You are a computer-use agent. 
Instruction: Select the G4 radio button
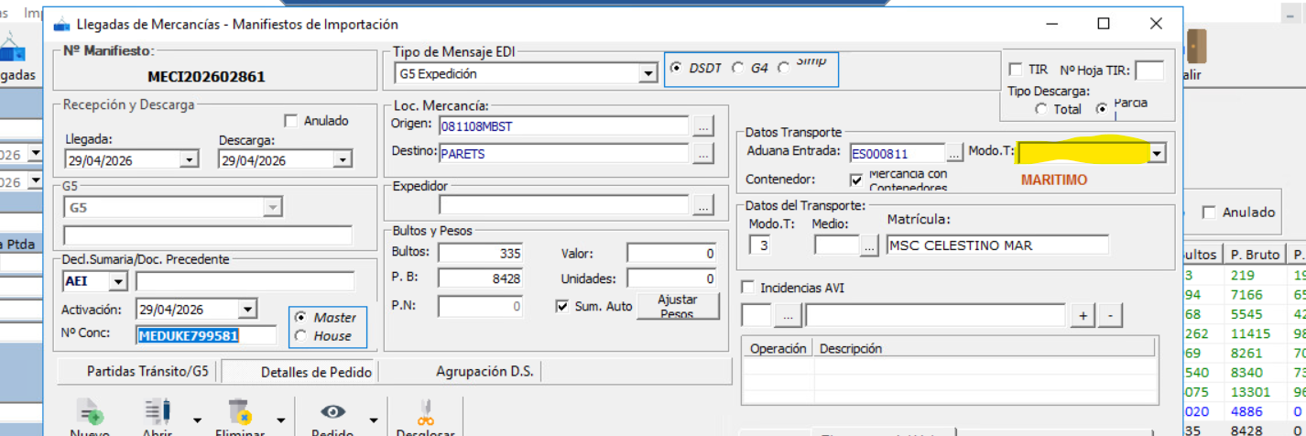point(738,68)
